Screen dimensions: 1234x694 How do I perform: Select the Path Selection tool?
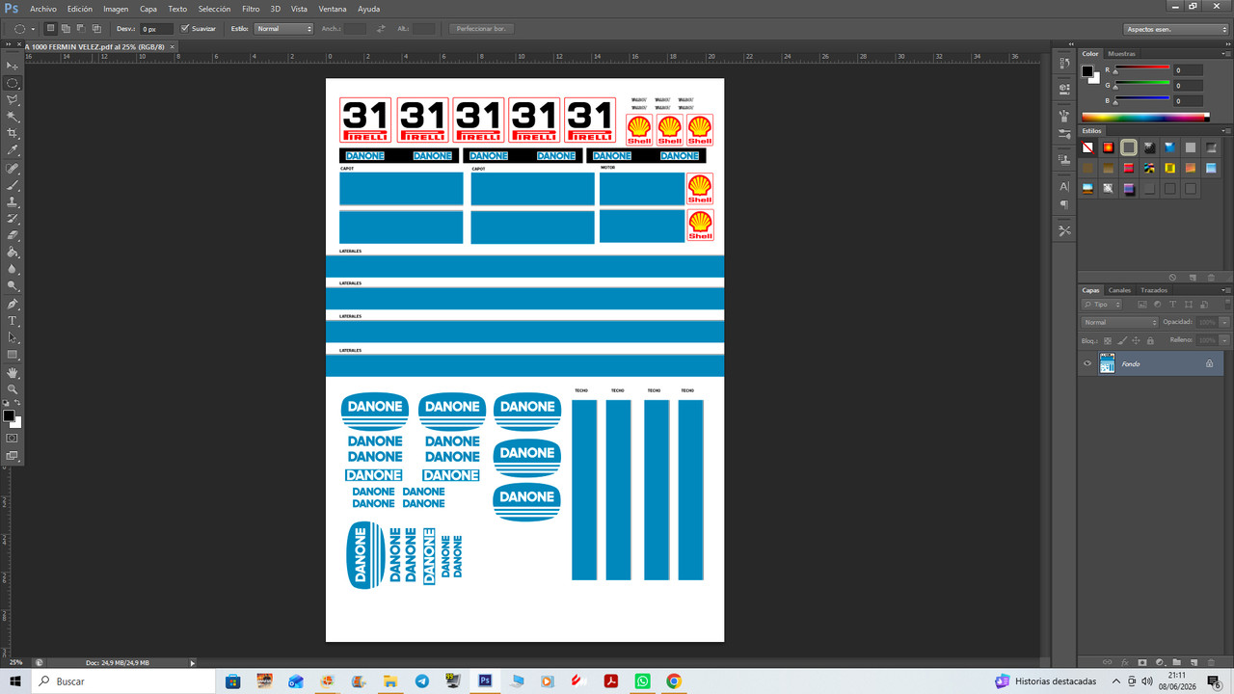[13, 337]
